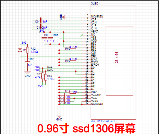Image resolution: width=159 pixels, height=134 pixels.
Task: Click the bottom GND ground symbol
Action: (59, 116)
